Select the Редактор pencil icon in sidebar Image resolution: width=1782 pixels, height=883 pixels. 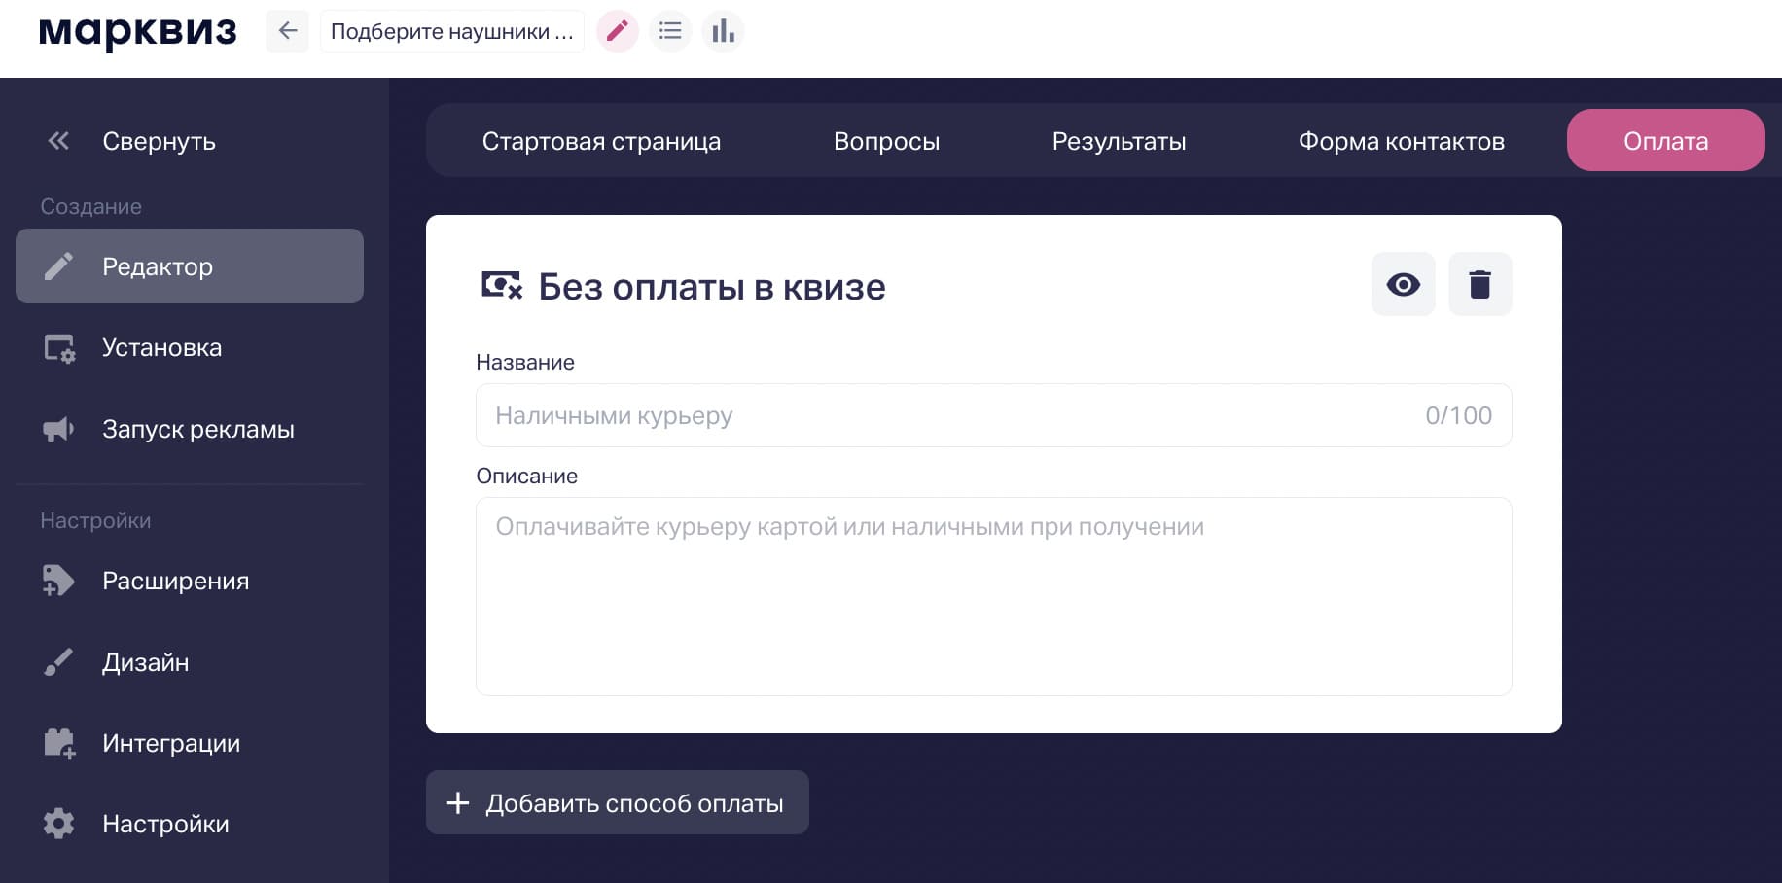coord(58,265)
